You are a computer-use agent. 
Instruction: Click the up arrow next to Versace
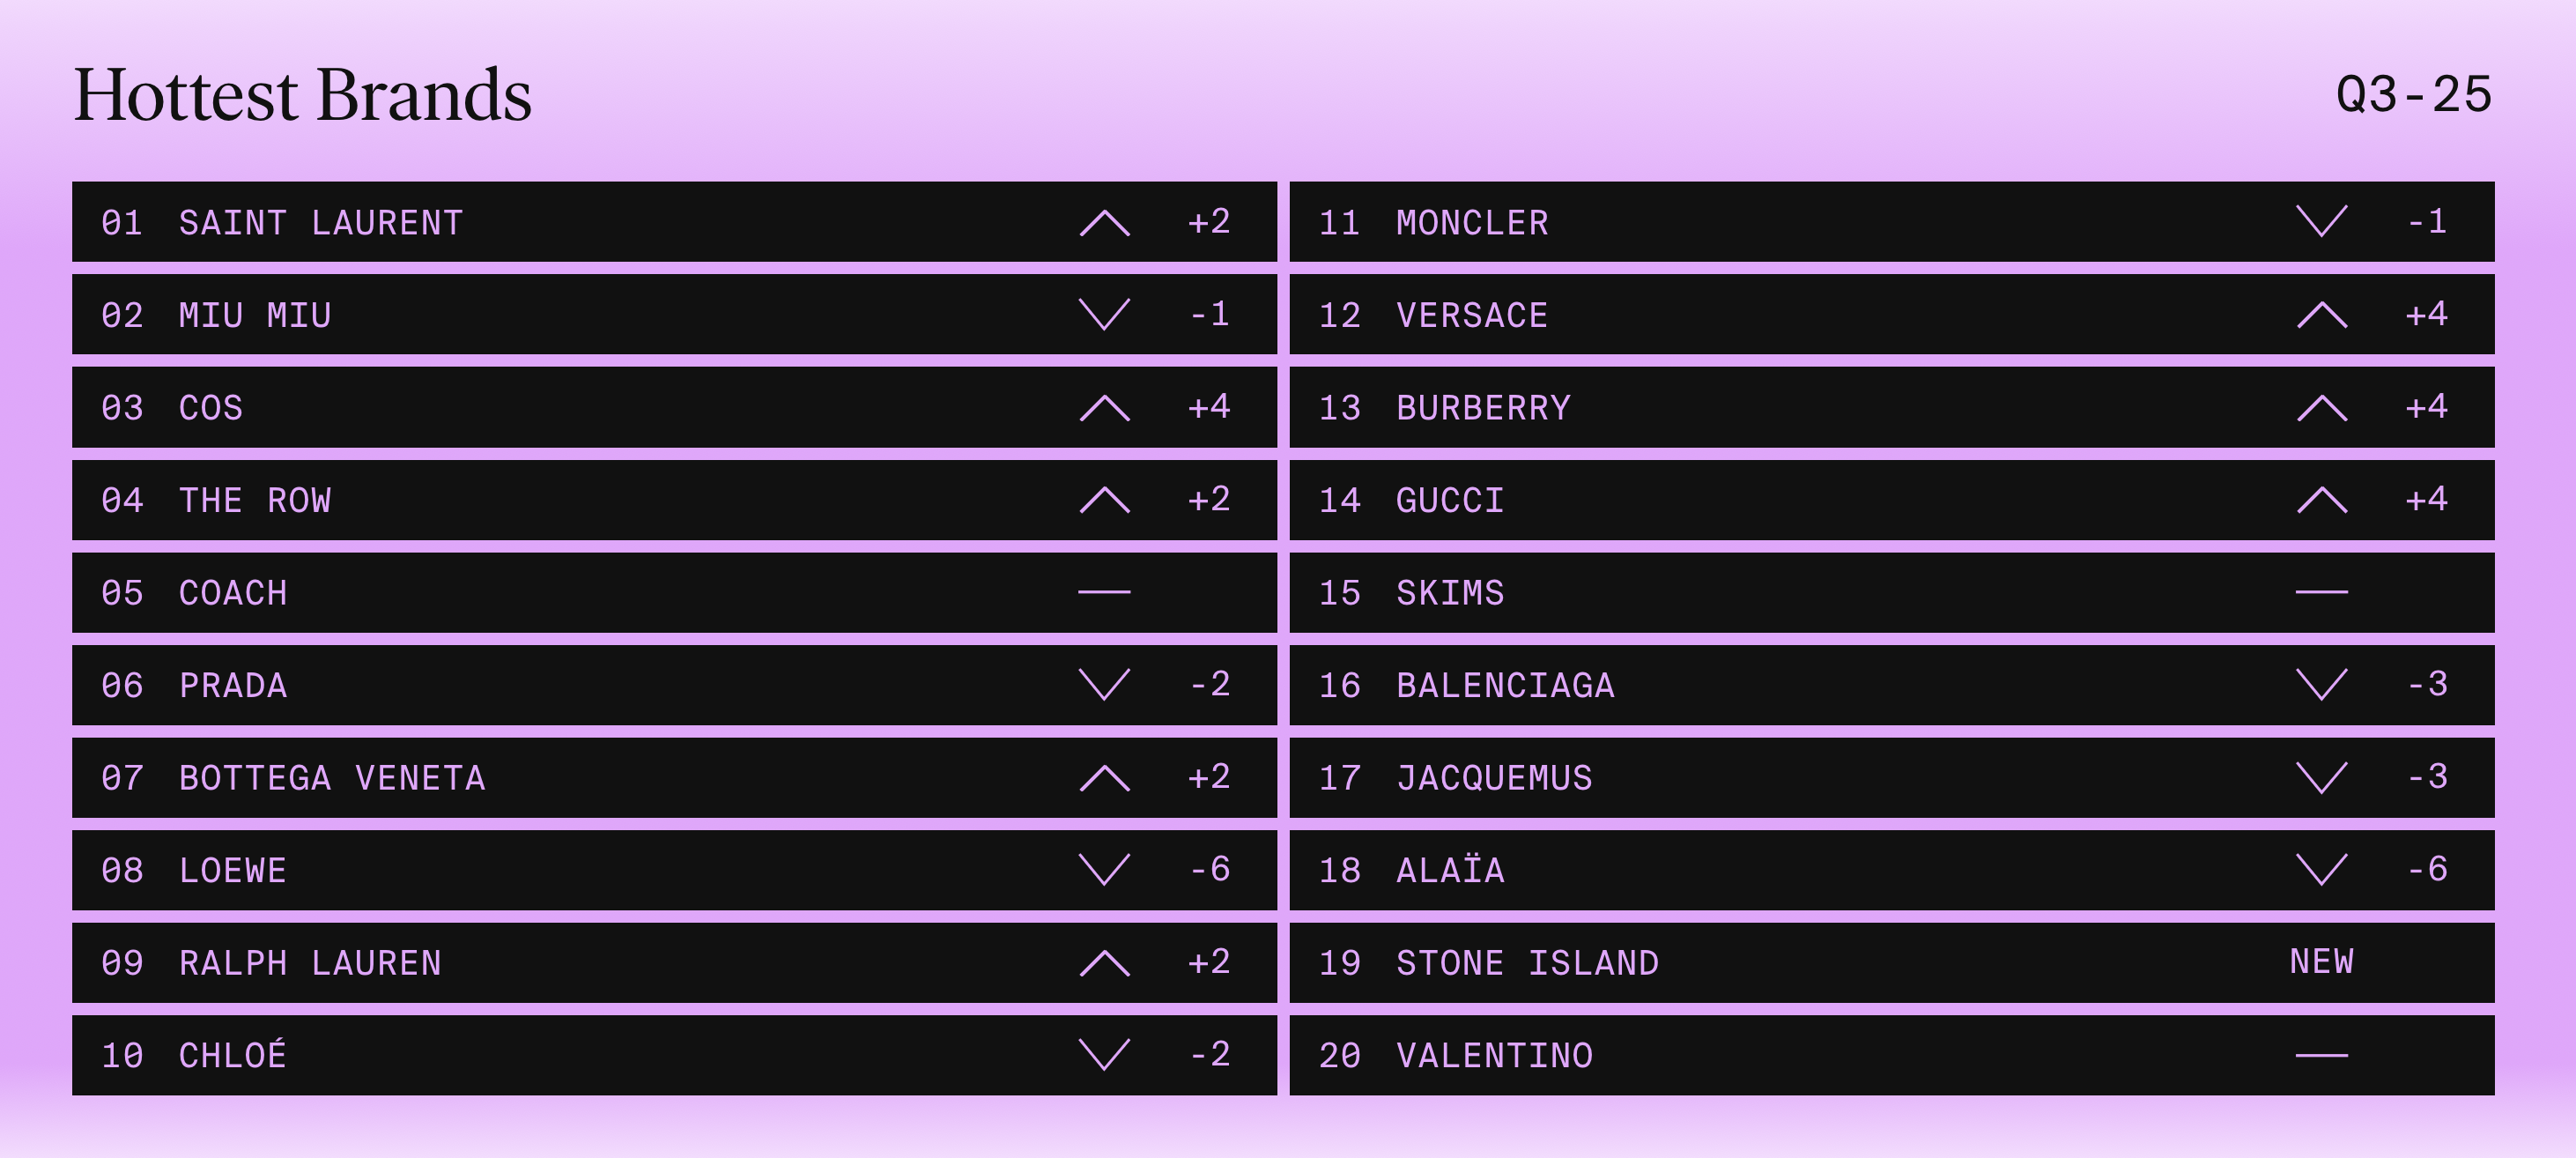tap(2321, 315)
